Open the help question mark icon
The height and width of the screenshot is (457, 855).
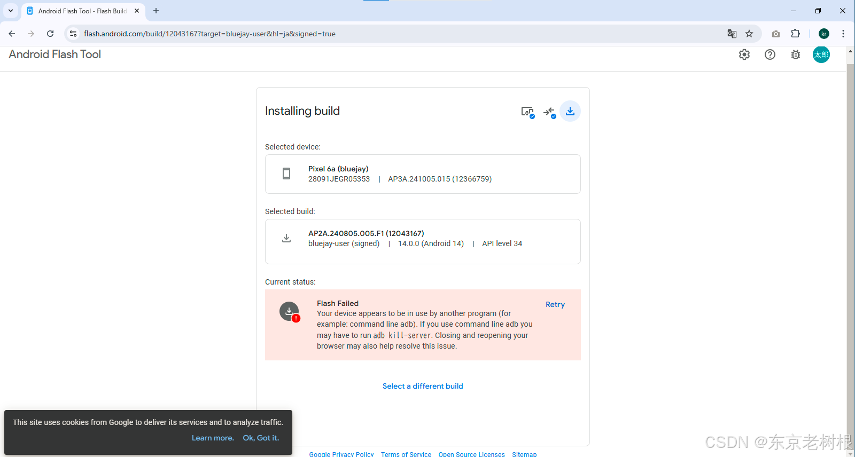[770, 54]
